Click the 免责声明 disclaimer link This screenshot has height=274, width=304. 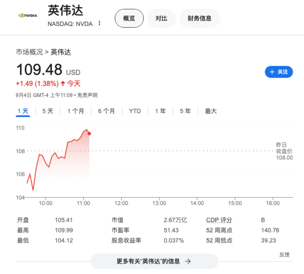point(87,95)
